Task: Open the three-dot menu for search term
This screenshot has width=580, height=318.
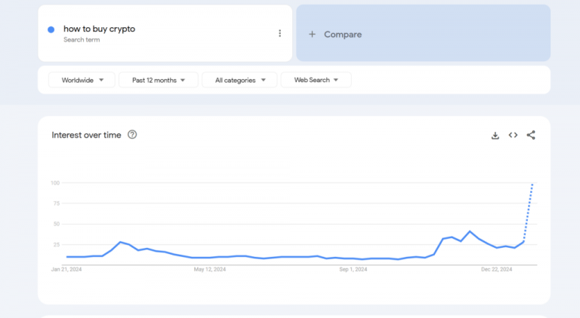Action: (x=279, y=34)
